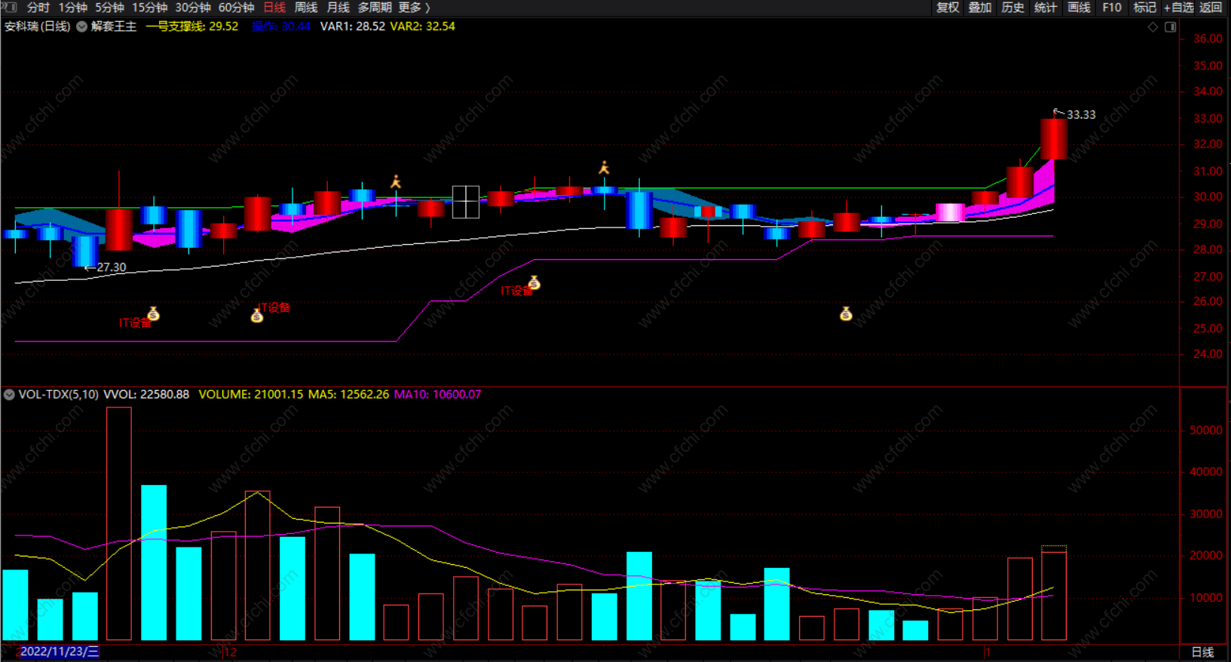Click the 2022/11/23/三 date label

coord(59,652)
